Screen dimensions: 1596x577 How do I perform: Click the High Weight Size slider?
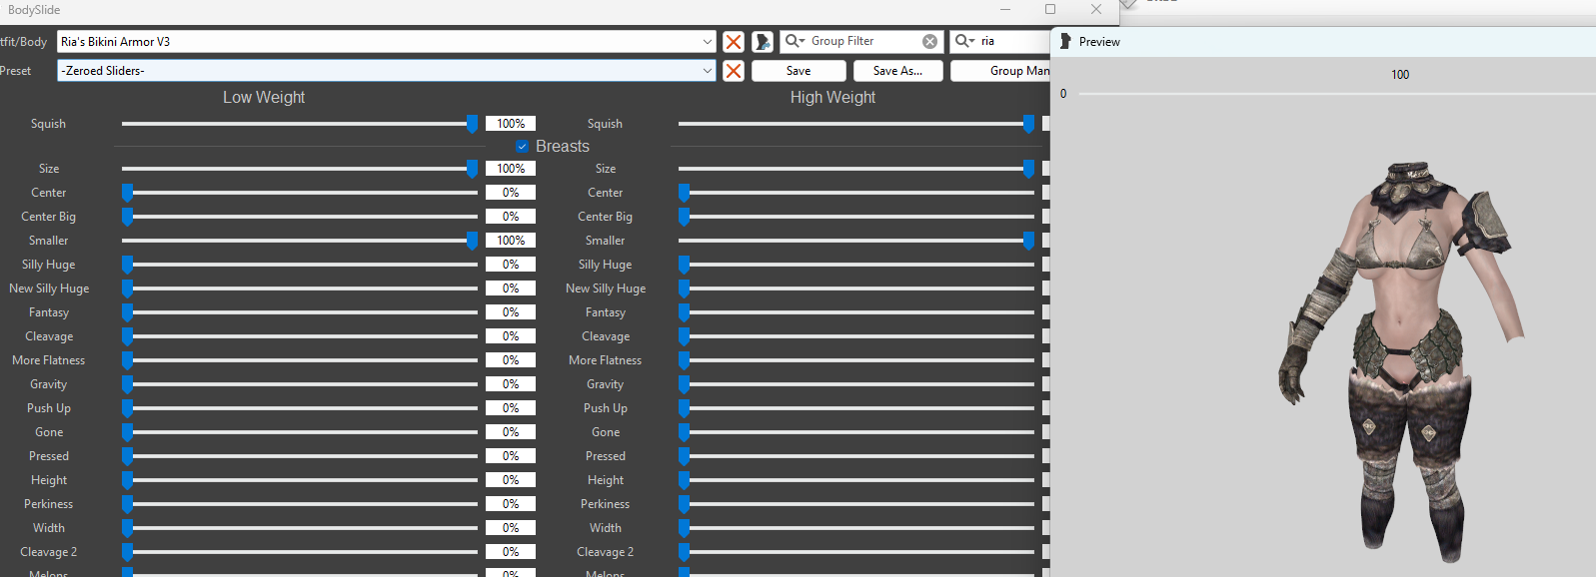coord(856,169)
